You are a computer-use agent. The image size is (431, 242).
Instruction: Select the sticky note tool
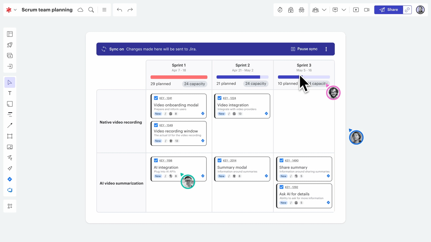coord(10,104)
